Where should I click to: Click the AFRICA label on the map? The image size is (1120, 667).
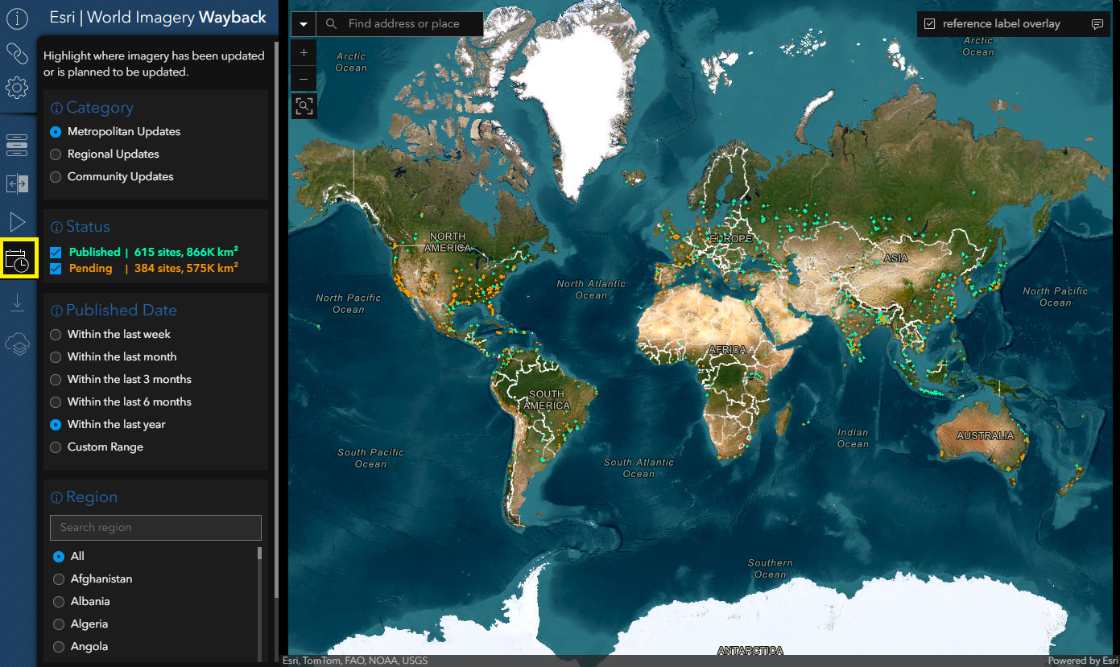pos(728,350)
